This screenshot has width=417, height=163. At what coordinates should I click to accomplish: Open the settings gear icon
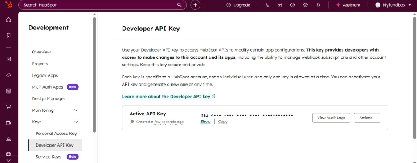[306, 5]
